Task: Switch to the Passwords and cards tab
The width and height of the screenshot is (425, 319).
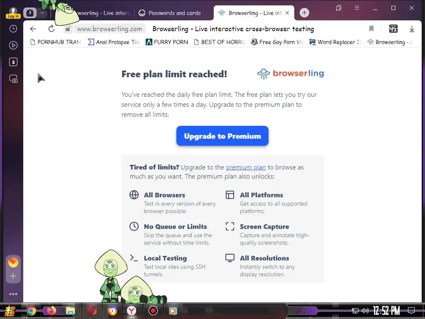Action: tap(170, 13)
